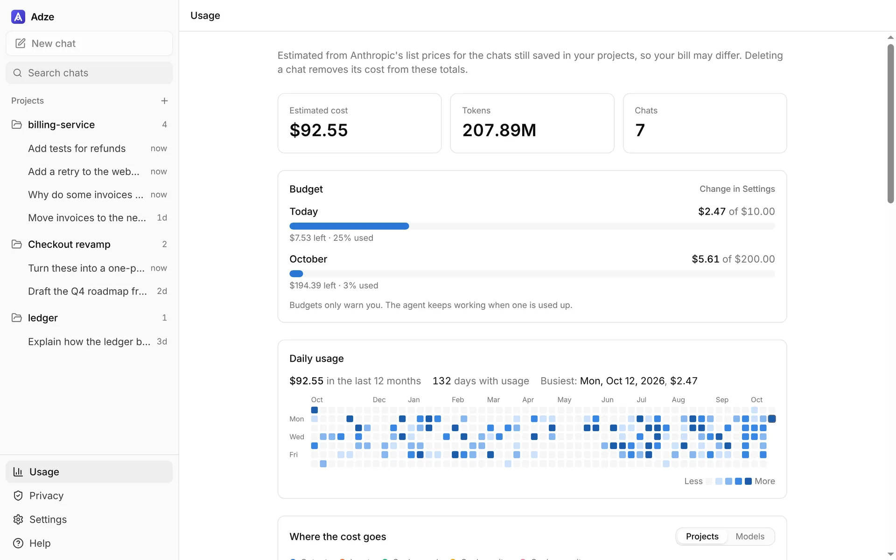Screen dimensions: 896x560
Task: Click the Usage bar chart icon
Action: point(18,472)
